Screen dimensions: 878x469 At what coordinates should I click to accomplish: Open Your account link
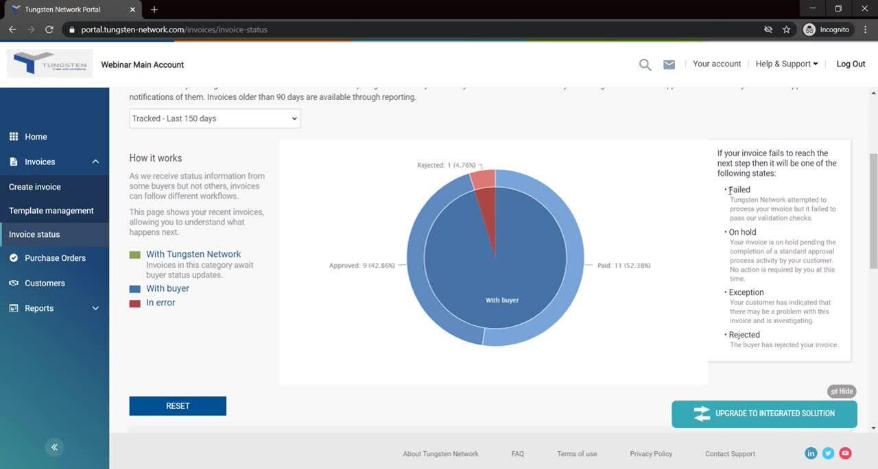(717, 64)
